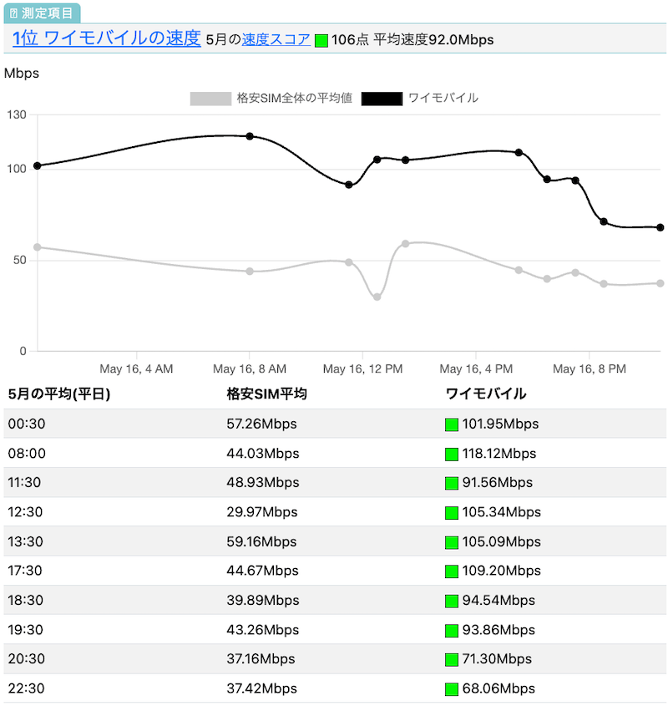
Task: Select the last black data point at 22:30
Action: (660, 227)
